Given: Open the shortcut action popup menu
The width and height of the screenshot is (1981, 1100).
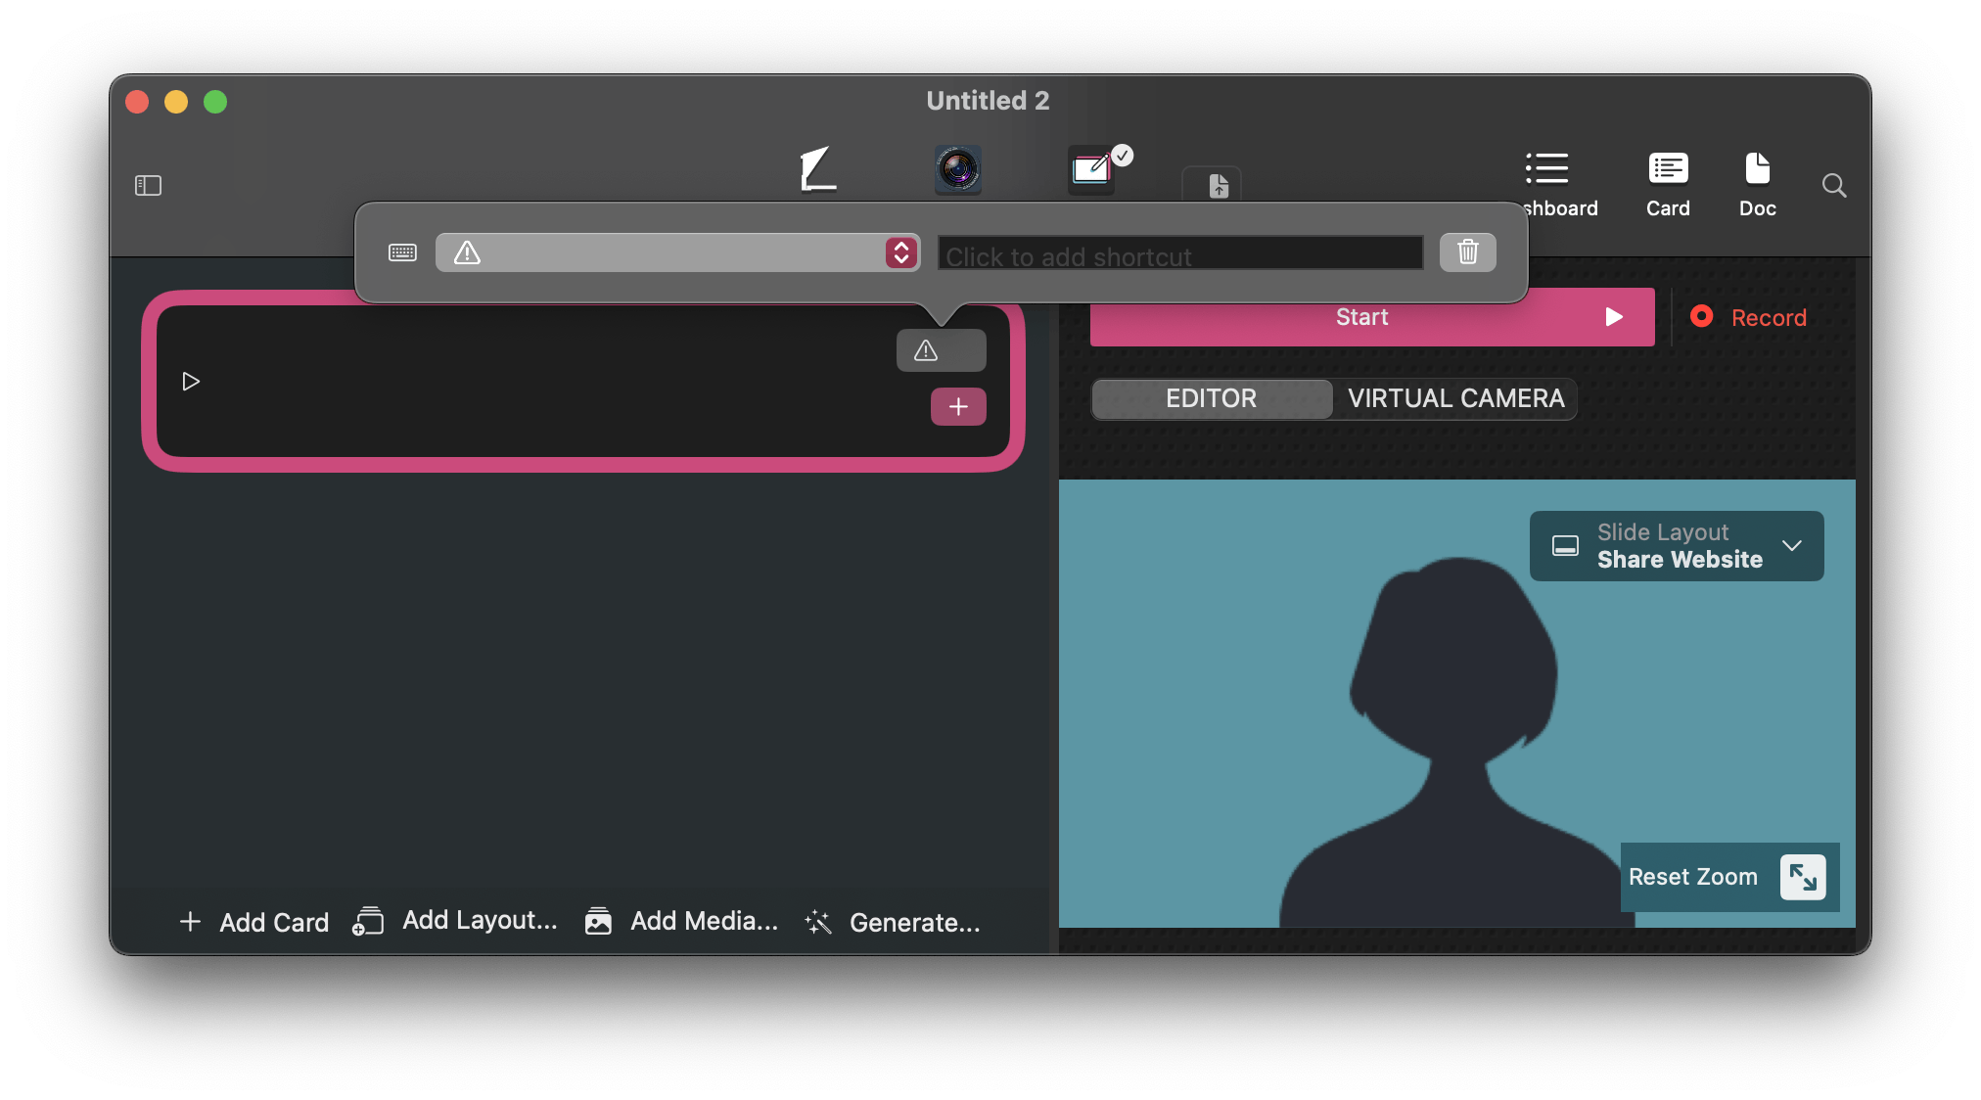Looking at the screenshot, I should pos(677,252).
